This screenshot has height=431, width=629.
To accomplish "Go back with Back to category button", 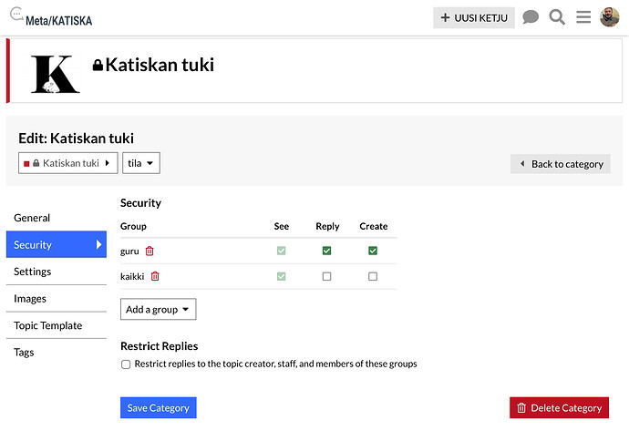I will (561, 164).
